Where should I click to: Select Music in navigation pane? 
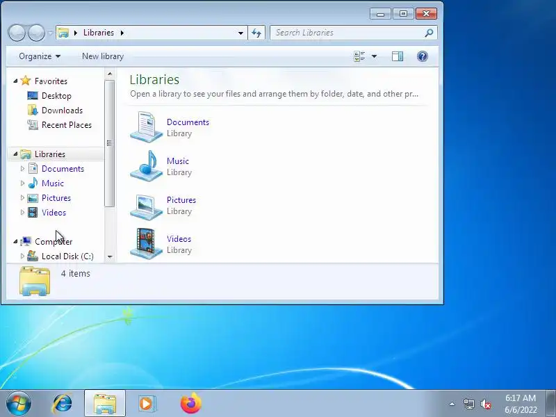coord(53,183)
